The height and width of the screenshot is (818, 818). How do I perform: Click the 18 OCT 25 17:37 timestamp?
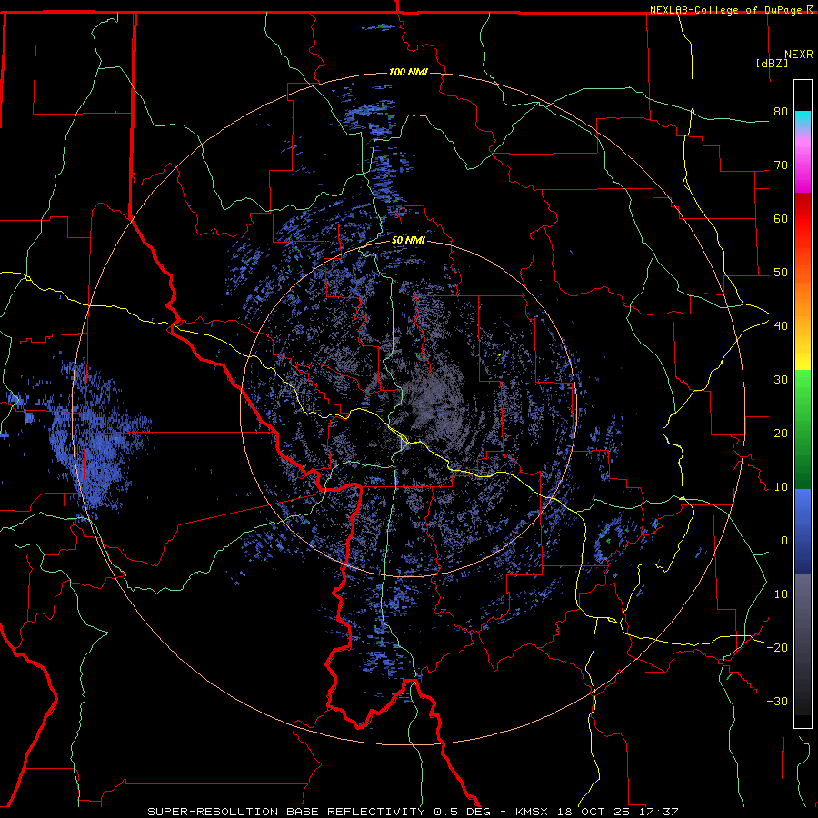[618, 812]
